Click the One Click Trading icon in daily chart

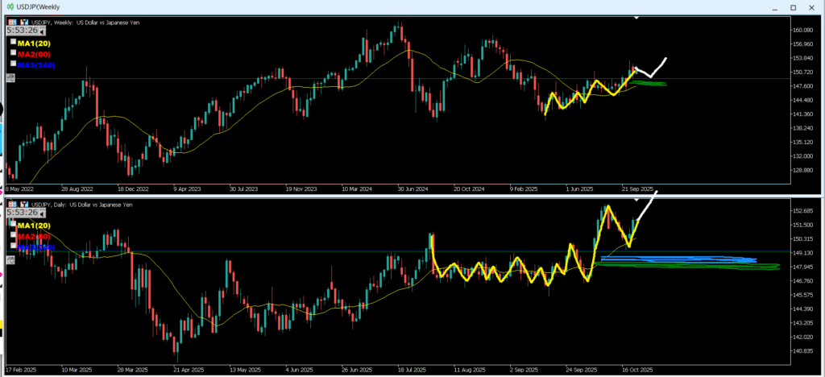click(x=12, y=203)
